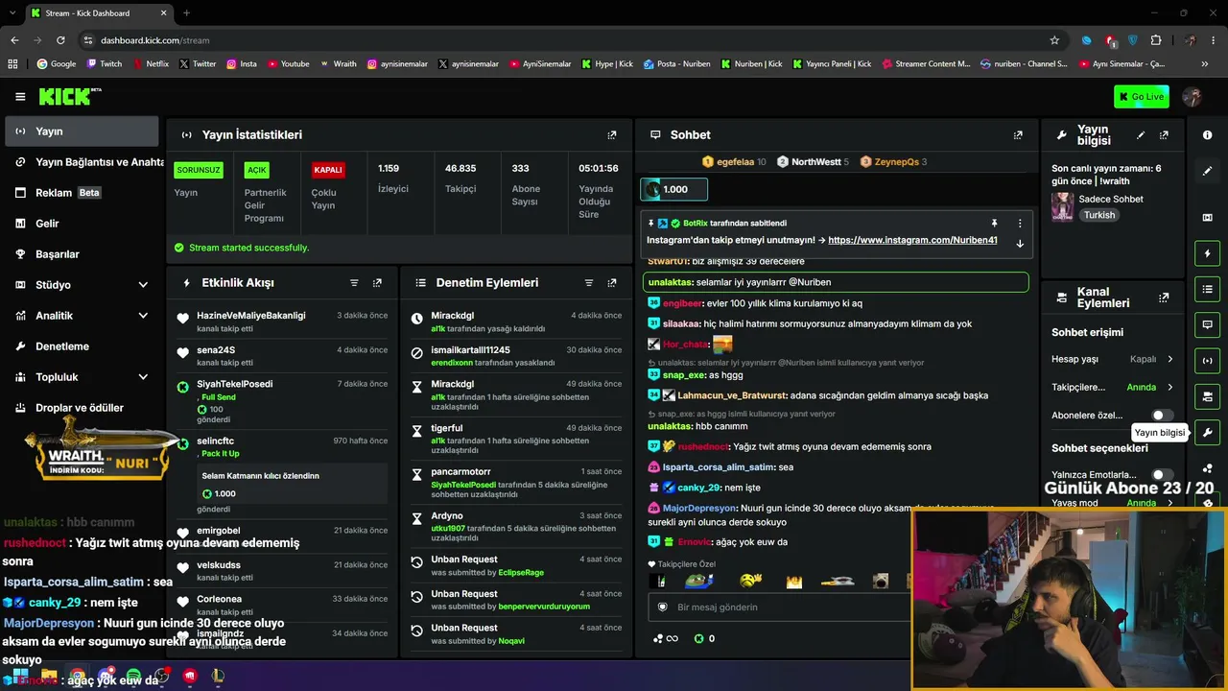The height and width of the screenshot is (691, 1228).
Task: Click the 1.000 Kicks gift badge in chat
Action: coord(674,190)
